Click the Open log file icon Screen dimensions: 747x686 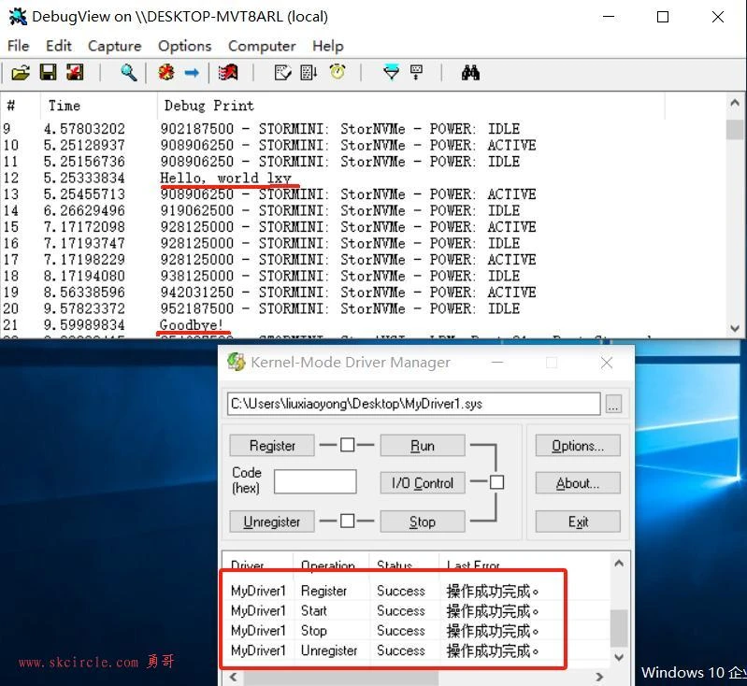[x=20, y=73]
